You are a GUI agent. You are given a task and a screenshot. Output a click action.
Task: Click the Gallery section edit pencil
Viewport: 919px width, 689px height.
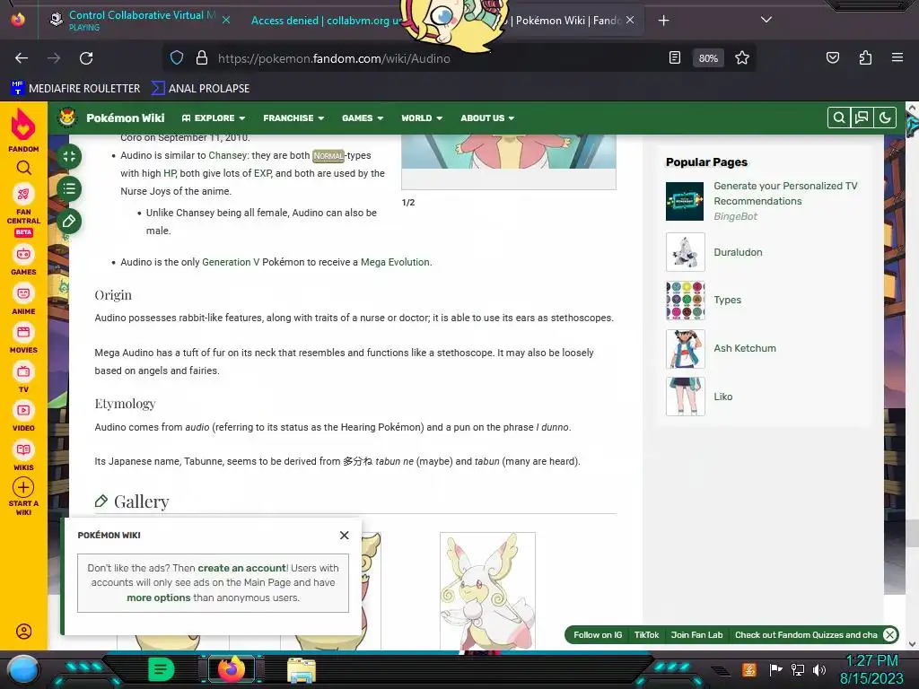(x=101, y=501)
